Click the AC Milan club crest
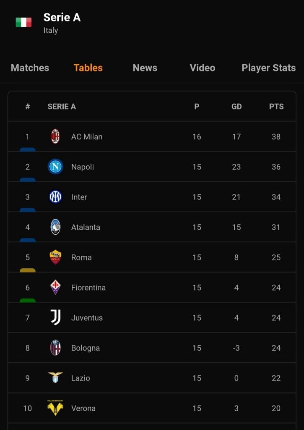304x430 pixels. (55, 136)
